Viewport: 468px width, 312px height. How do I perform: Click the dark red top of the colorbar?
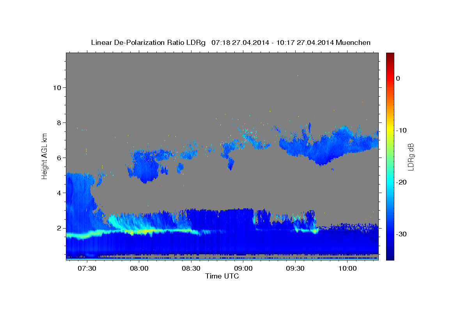[390, 57]
